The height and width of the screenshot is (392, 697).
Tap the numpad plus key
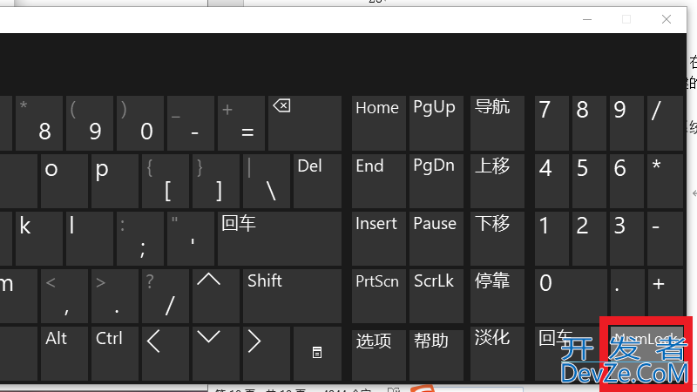coord(665,296)
